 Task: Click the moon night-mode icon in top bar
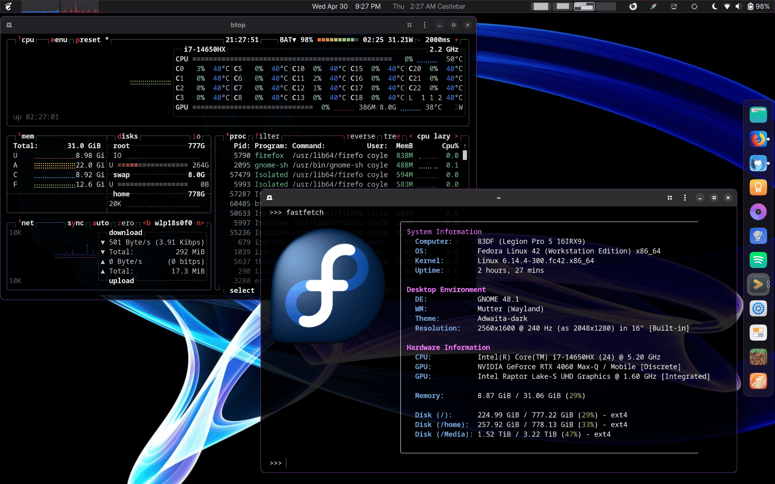point(714,6)
